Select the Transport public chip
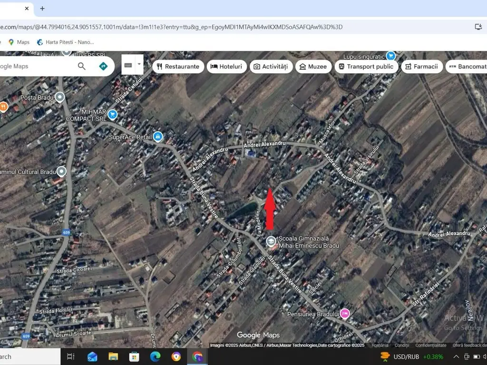The height and width of the screenshot is (365, 487). [366, 67]
